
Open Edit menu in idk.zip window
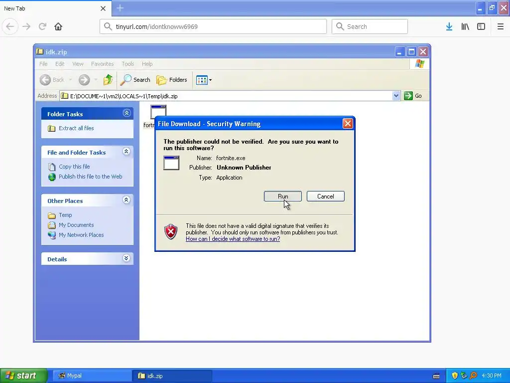click(x=60, y=64)
